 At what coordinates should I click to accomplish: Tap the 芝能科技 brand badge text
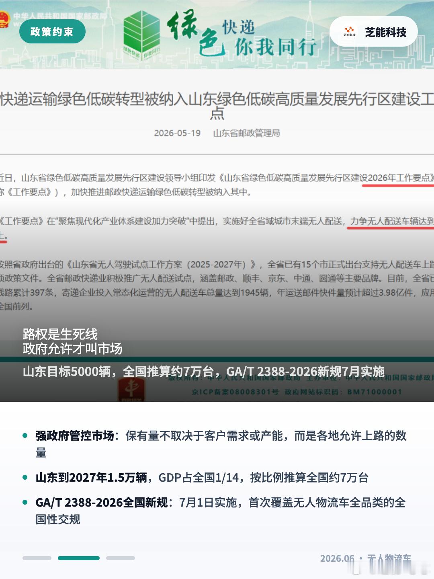385,32
